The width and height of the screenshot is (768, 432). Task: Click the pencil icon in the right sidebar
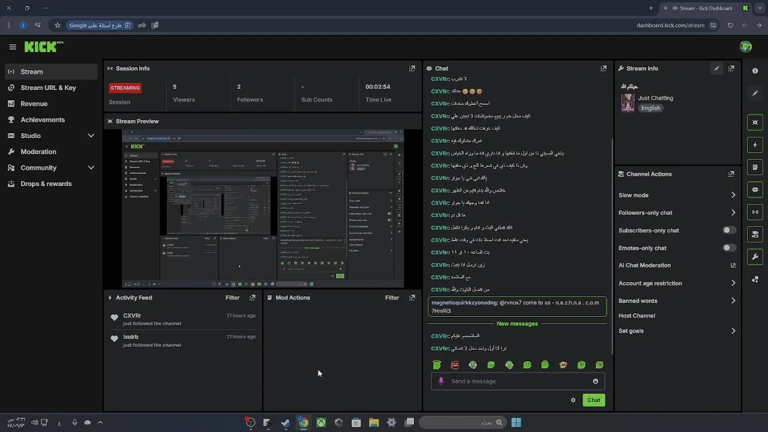[755, 93]
